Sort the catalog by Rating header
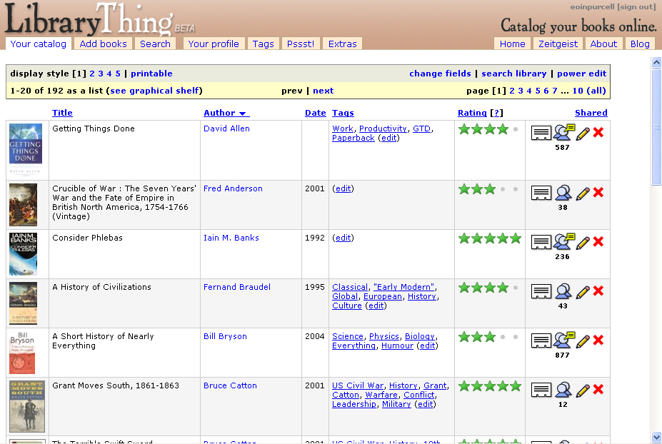 click(472, 113)
